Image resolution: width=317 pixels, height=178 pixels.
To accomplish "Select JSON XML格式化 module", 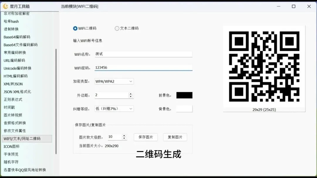I will tap(17, 92).
